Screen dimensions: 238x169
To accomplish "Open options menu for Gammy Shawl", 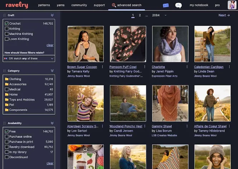I will click(187, 126).
